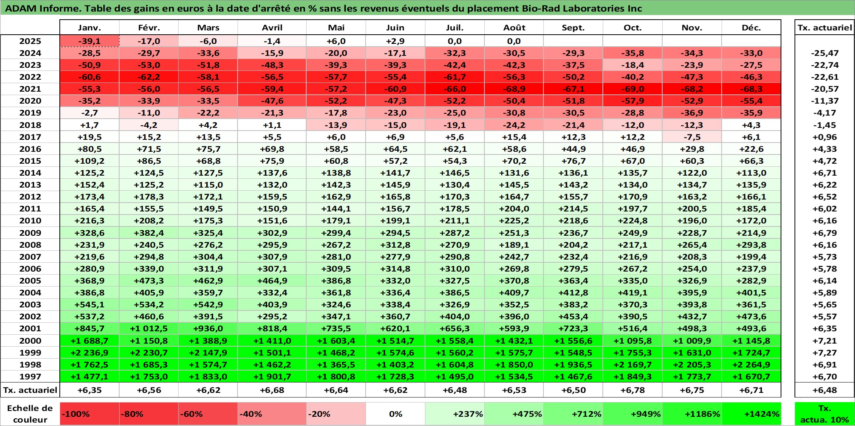Click the +2 236,9 cell in the 1999 row
This screenshot has height=426, width=855.
(x=89, y=353)
